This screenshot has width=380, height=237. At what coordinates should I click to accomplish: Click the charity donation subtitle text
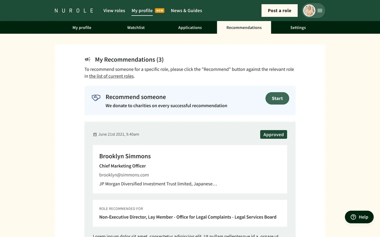pyautogui.click(x=166, y=106)
